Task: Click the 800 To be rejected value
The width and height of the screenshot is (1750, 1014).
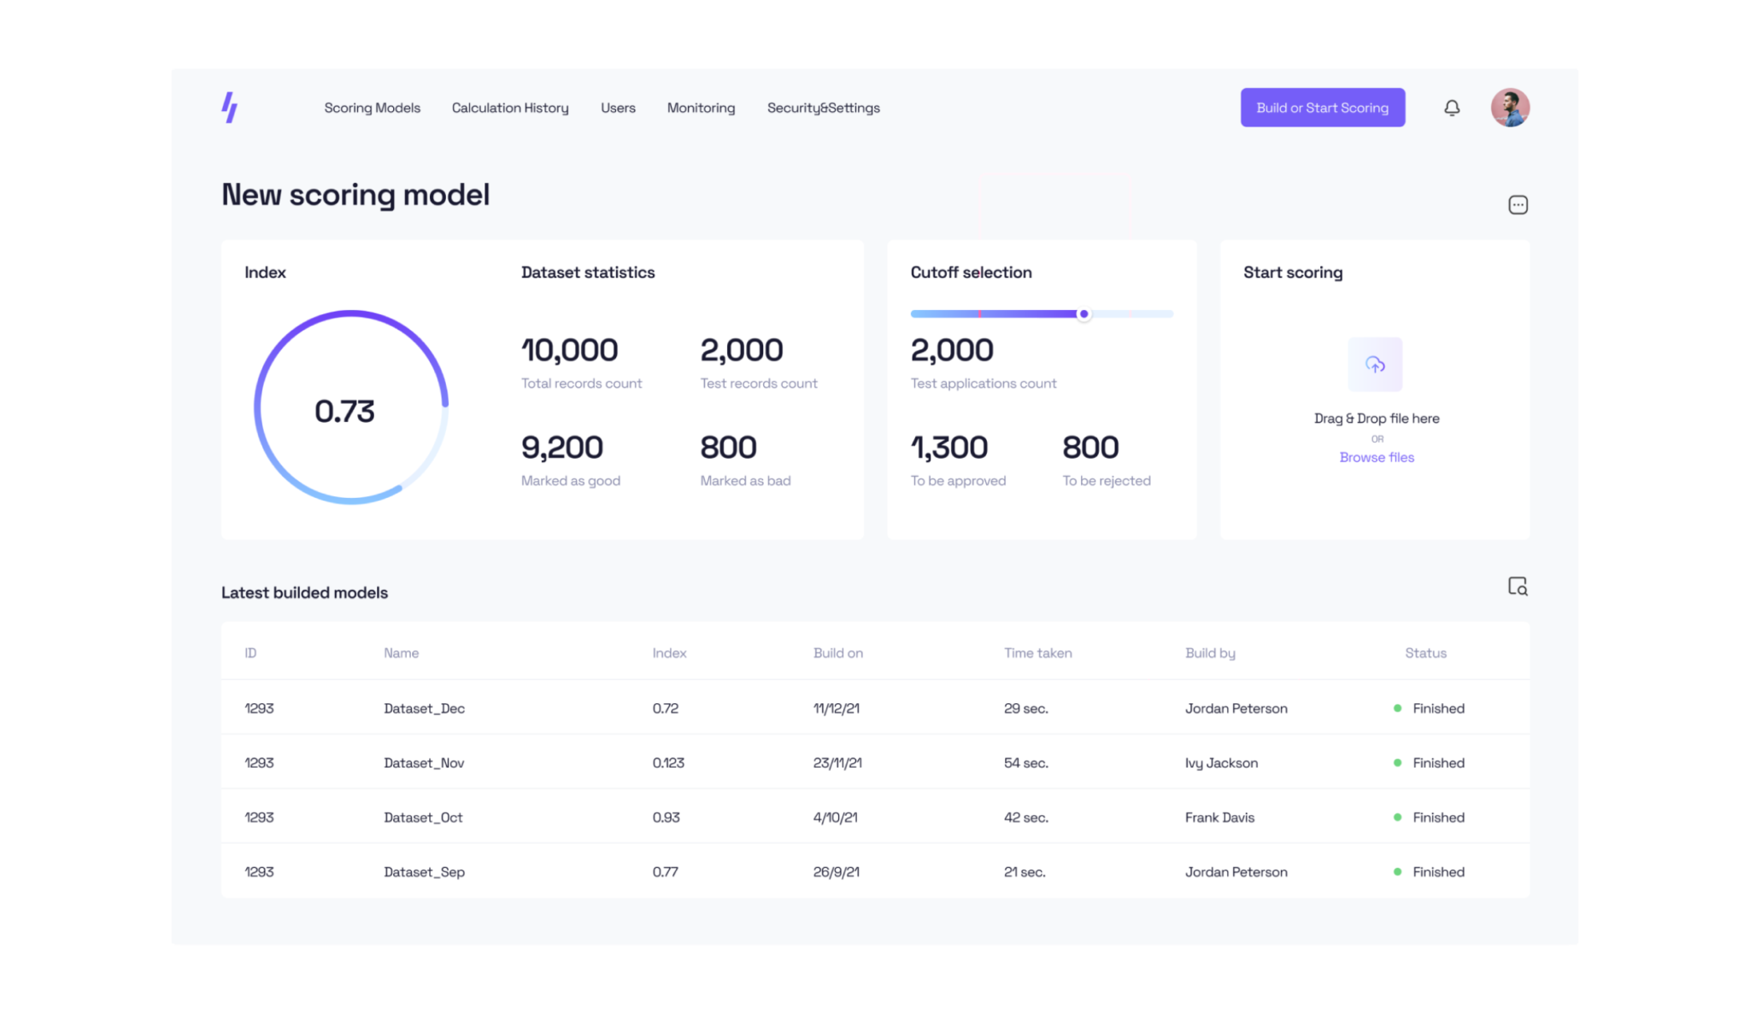Action: click(1090, 448)
